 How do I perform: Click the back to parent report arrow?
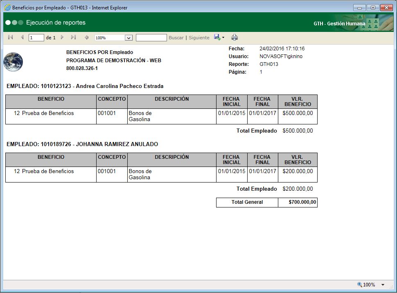87,38
